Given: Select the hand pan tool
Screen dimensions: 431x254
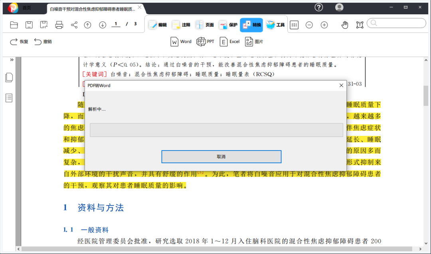Looking at the screenshot, I should (x=345, y=25).
